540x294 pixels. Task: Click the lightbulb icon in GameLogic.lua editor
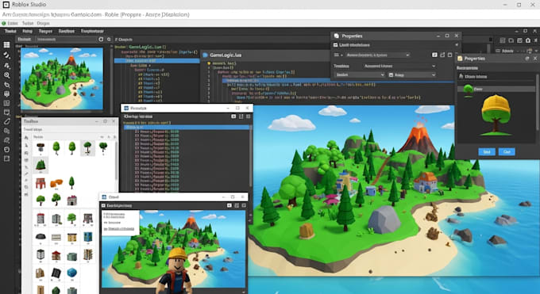pyautogui.click(x=209, y=63)
